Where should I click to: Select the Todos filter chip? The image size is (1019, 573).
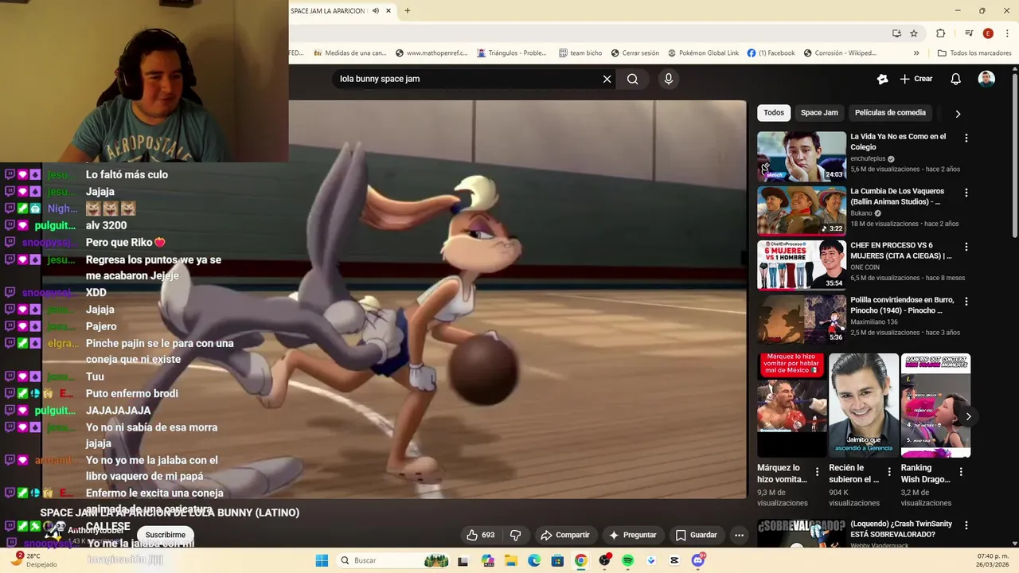point(774,113)
